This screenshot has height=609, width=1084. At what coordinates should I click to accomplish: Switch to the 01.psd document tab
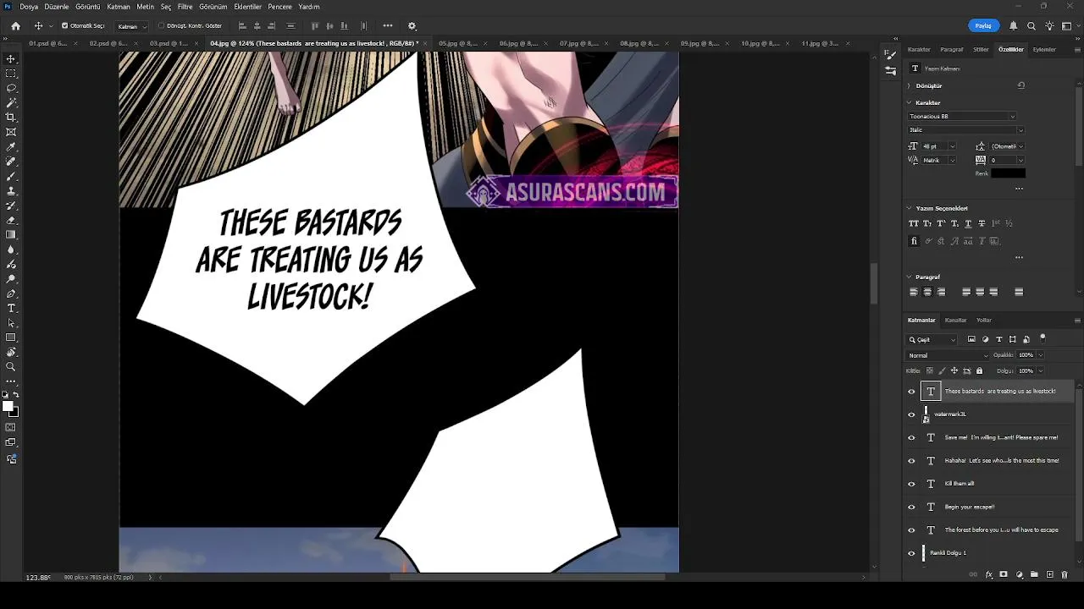pyautogui.click(x=48, y=43)
